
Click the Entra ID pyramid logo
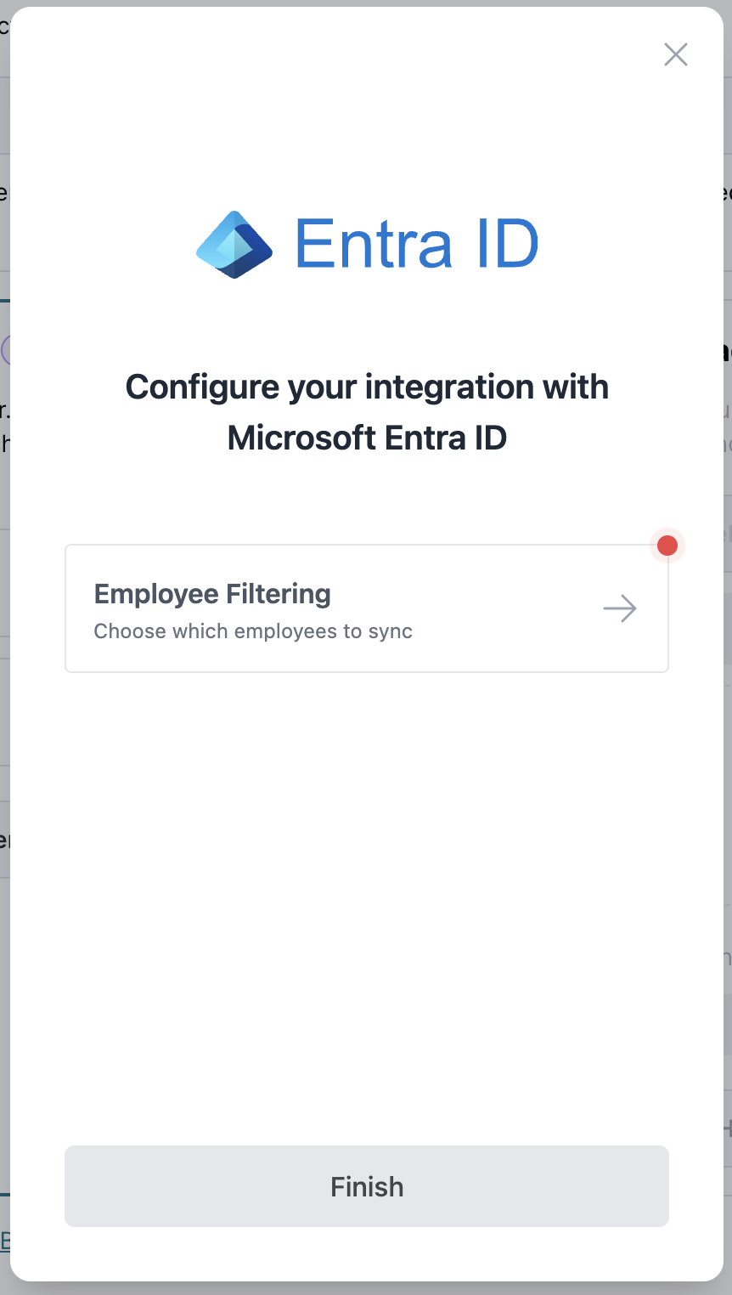tap(234, 245)
